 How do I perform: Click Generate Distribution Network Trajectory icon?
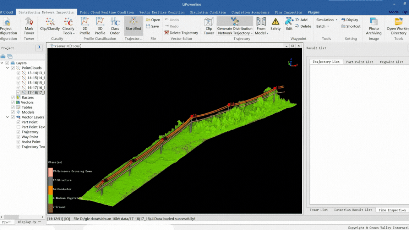[234, 22]
